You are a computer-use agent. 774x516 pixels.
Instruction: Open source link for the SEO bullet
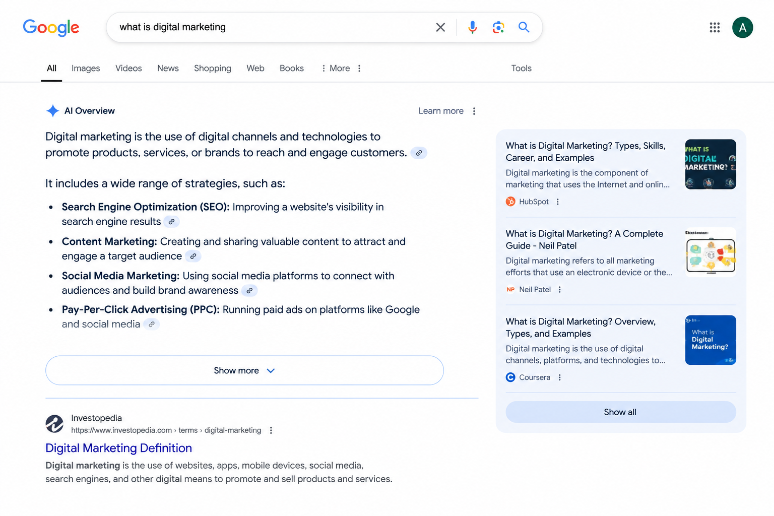[x=171, y=222]
